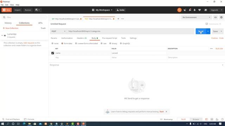The width and height of the screenshot is (225, 126).
Task: Expand the My Workspace switcher
Action: tap(102, 10)
